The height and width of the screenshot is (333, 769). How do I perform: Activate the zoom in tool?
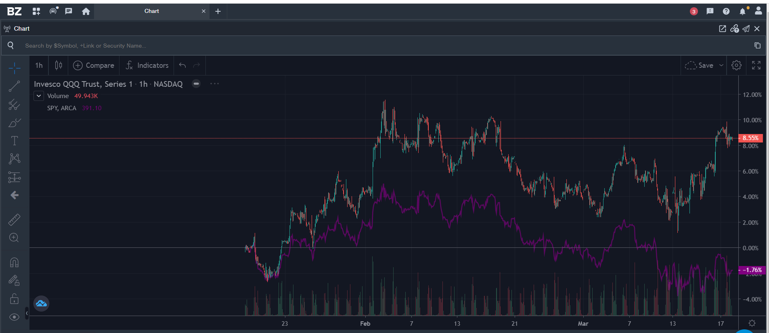click(x=15, y=238)
